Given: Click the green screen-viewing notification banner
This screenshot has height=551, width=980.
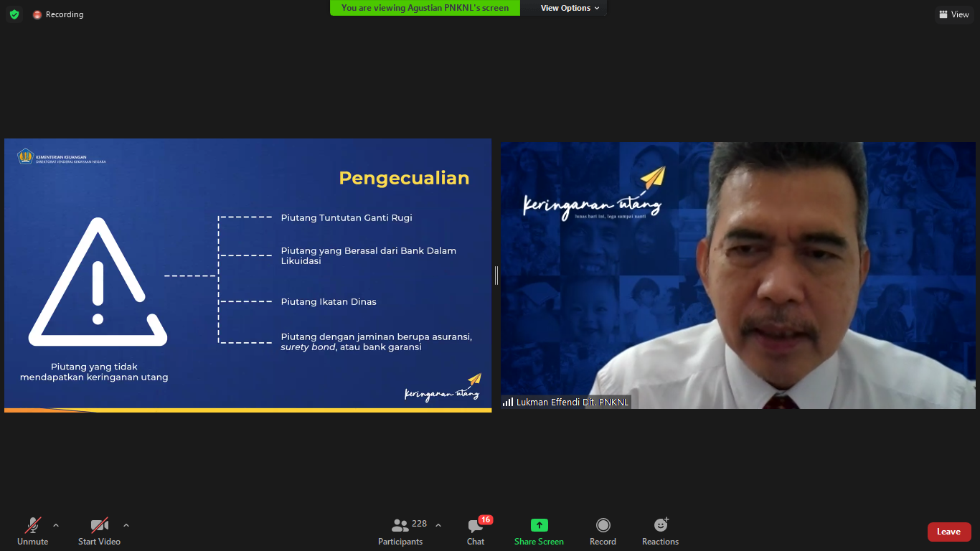Looking at the screenshot, I should tap(425, 8).
